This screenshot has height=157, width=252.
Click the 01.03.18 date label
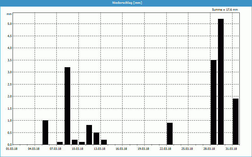[x=12, y=149]
